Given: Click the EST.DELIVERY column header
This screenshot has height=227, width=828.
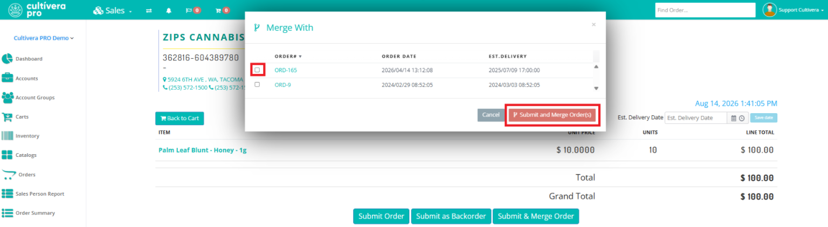Looking at the screenshot, I should click(x=508, y=56).
